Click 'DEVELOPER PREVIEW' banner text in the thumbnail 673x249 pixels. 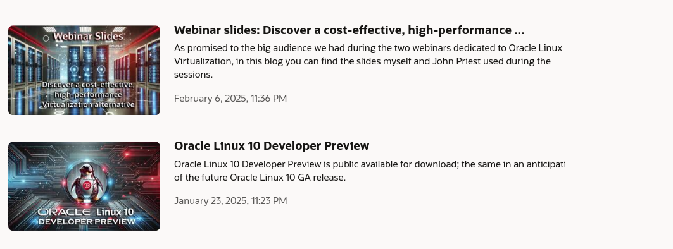click(x=87, y=222)
